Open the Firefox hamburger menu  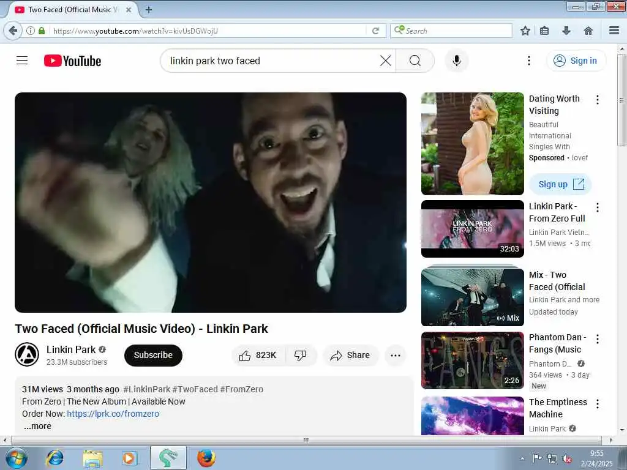[x=614, y=31]
